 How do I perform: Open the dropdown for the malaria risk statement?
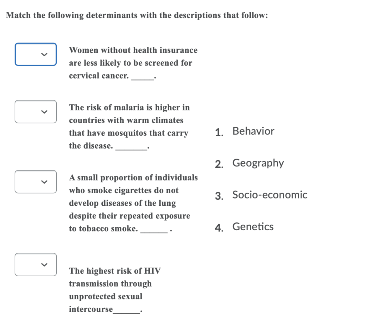click(36, 112)
